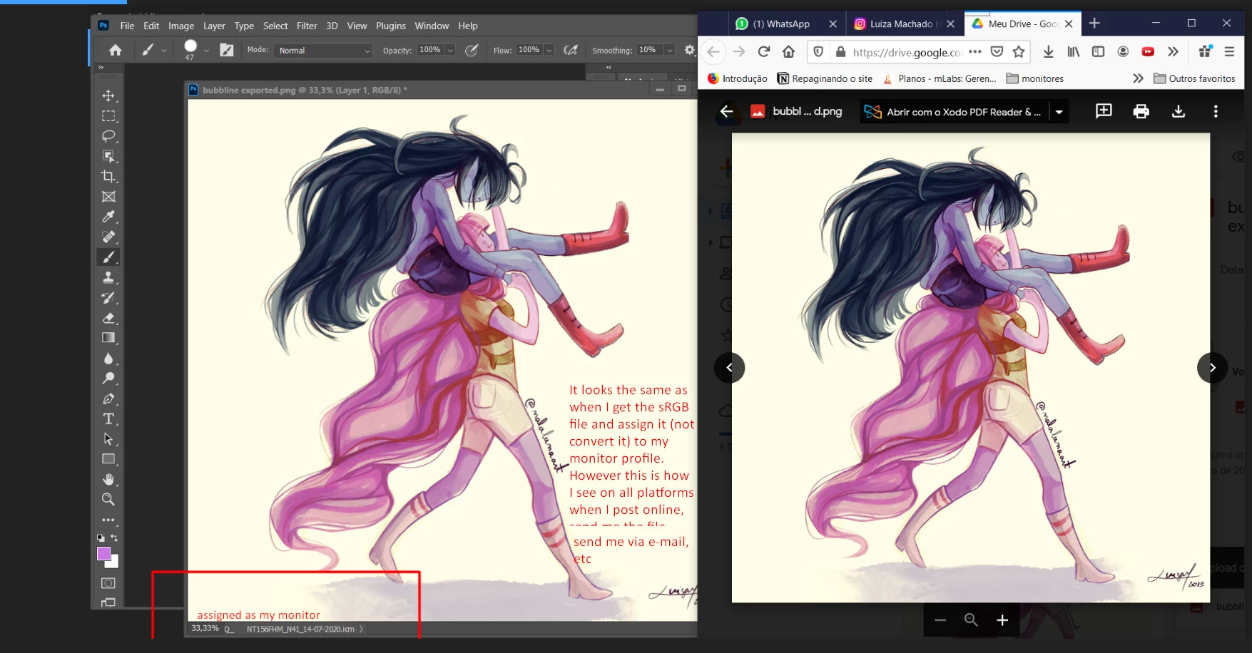Print the previewed image in Drive
Screen dimensions: 1252x653
click(1141, 111)
